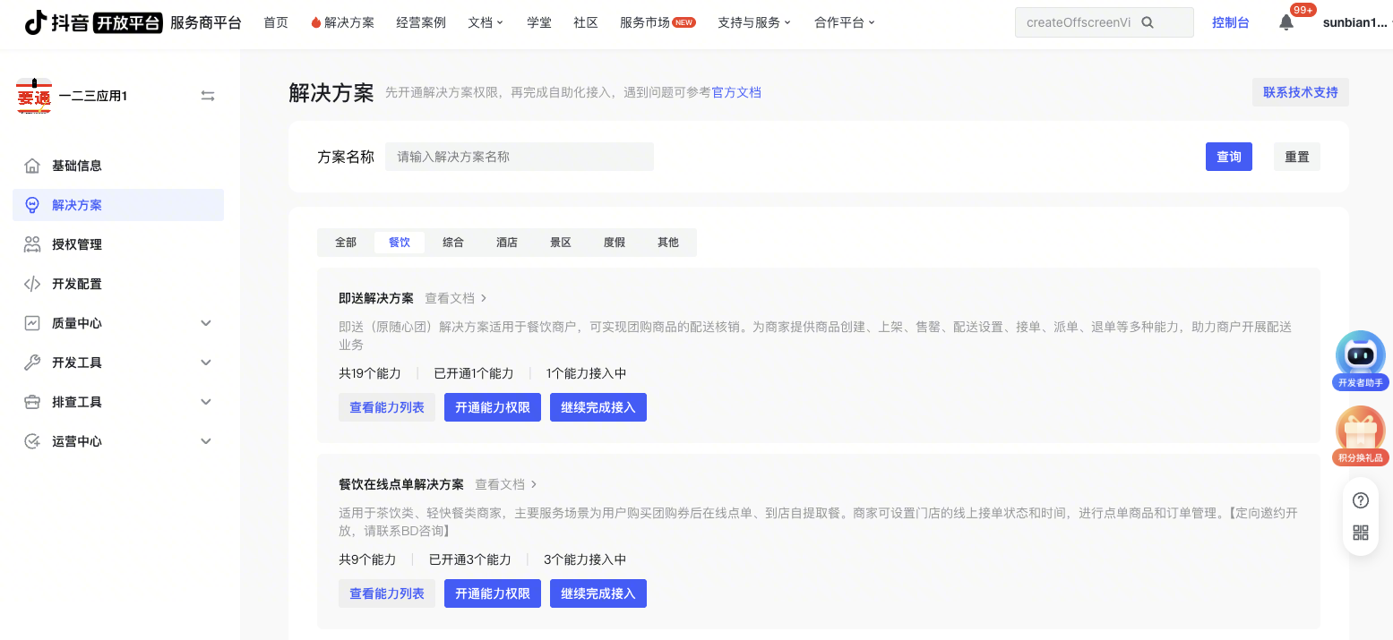Select the 全部 category tab
This screenshot has width=1393, height=640.
[x=346, y=243]
